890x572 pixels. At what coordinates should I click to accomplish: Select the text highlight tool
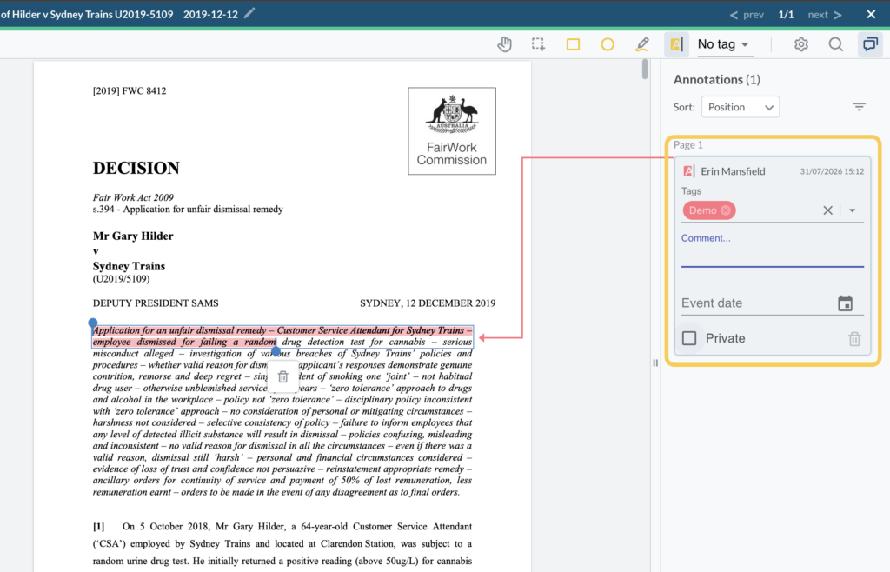[676, 44]
